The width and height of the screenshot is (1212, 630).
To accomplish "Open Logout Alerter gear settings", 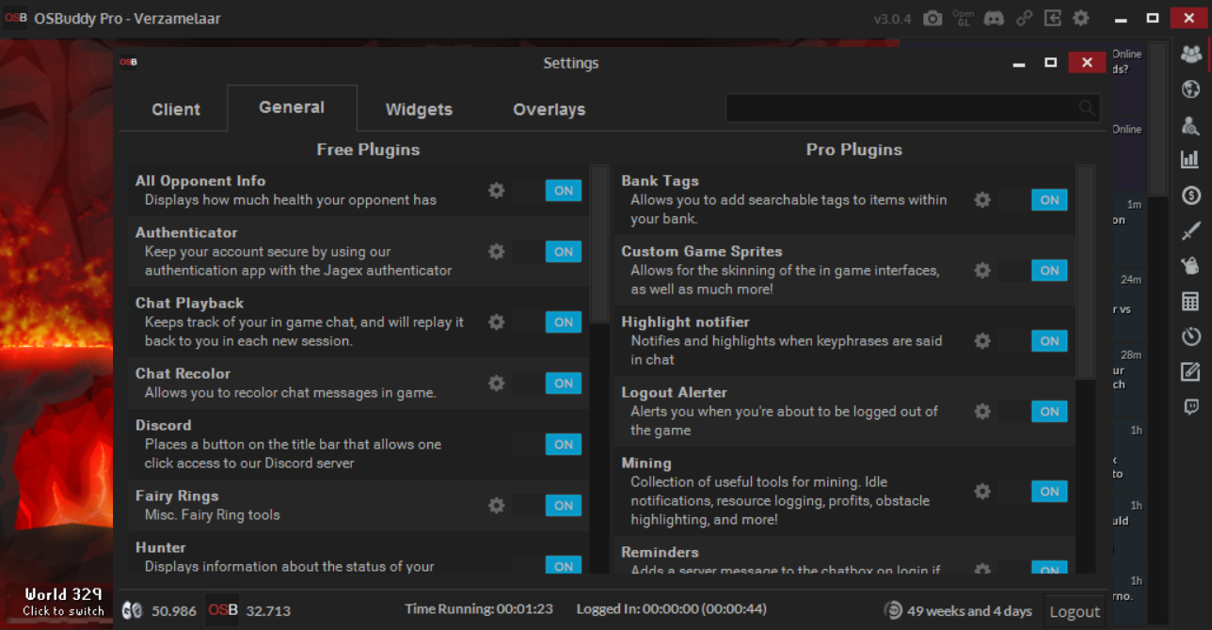I will click(982, 412).
